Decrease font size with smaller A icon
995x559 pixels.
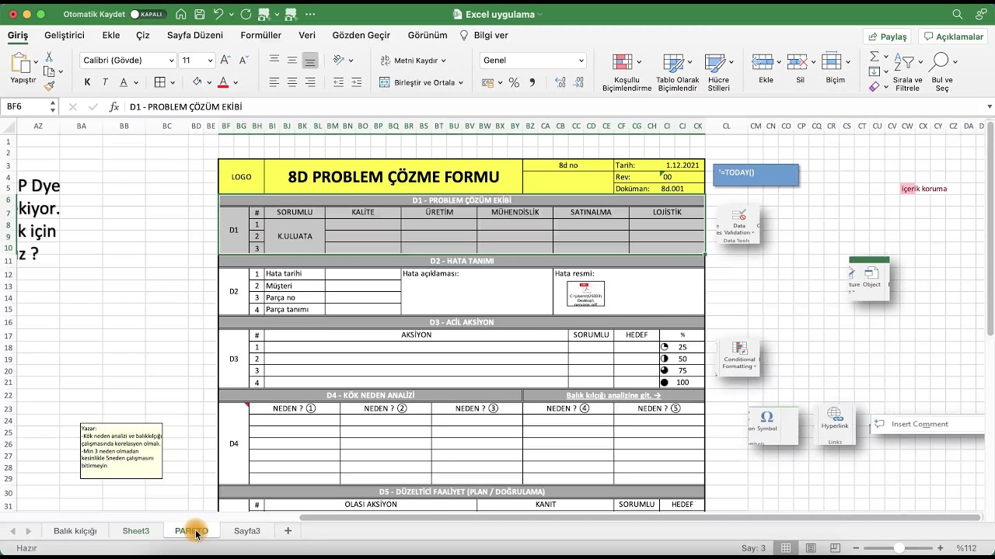(243, 60)
